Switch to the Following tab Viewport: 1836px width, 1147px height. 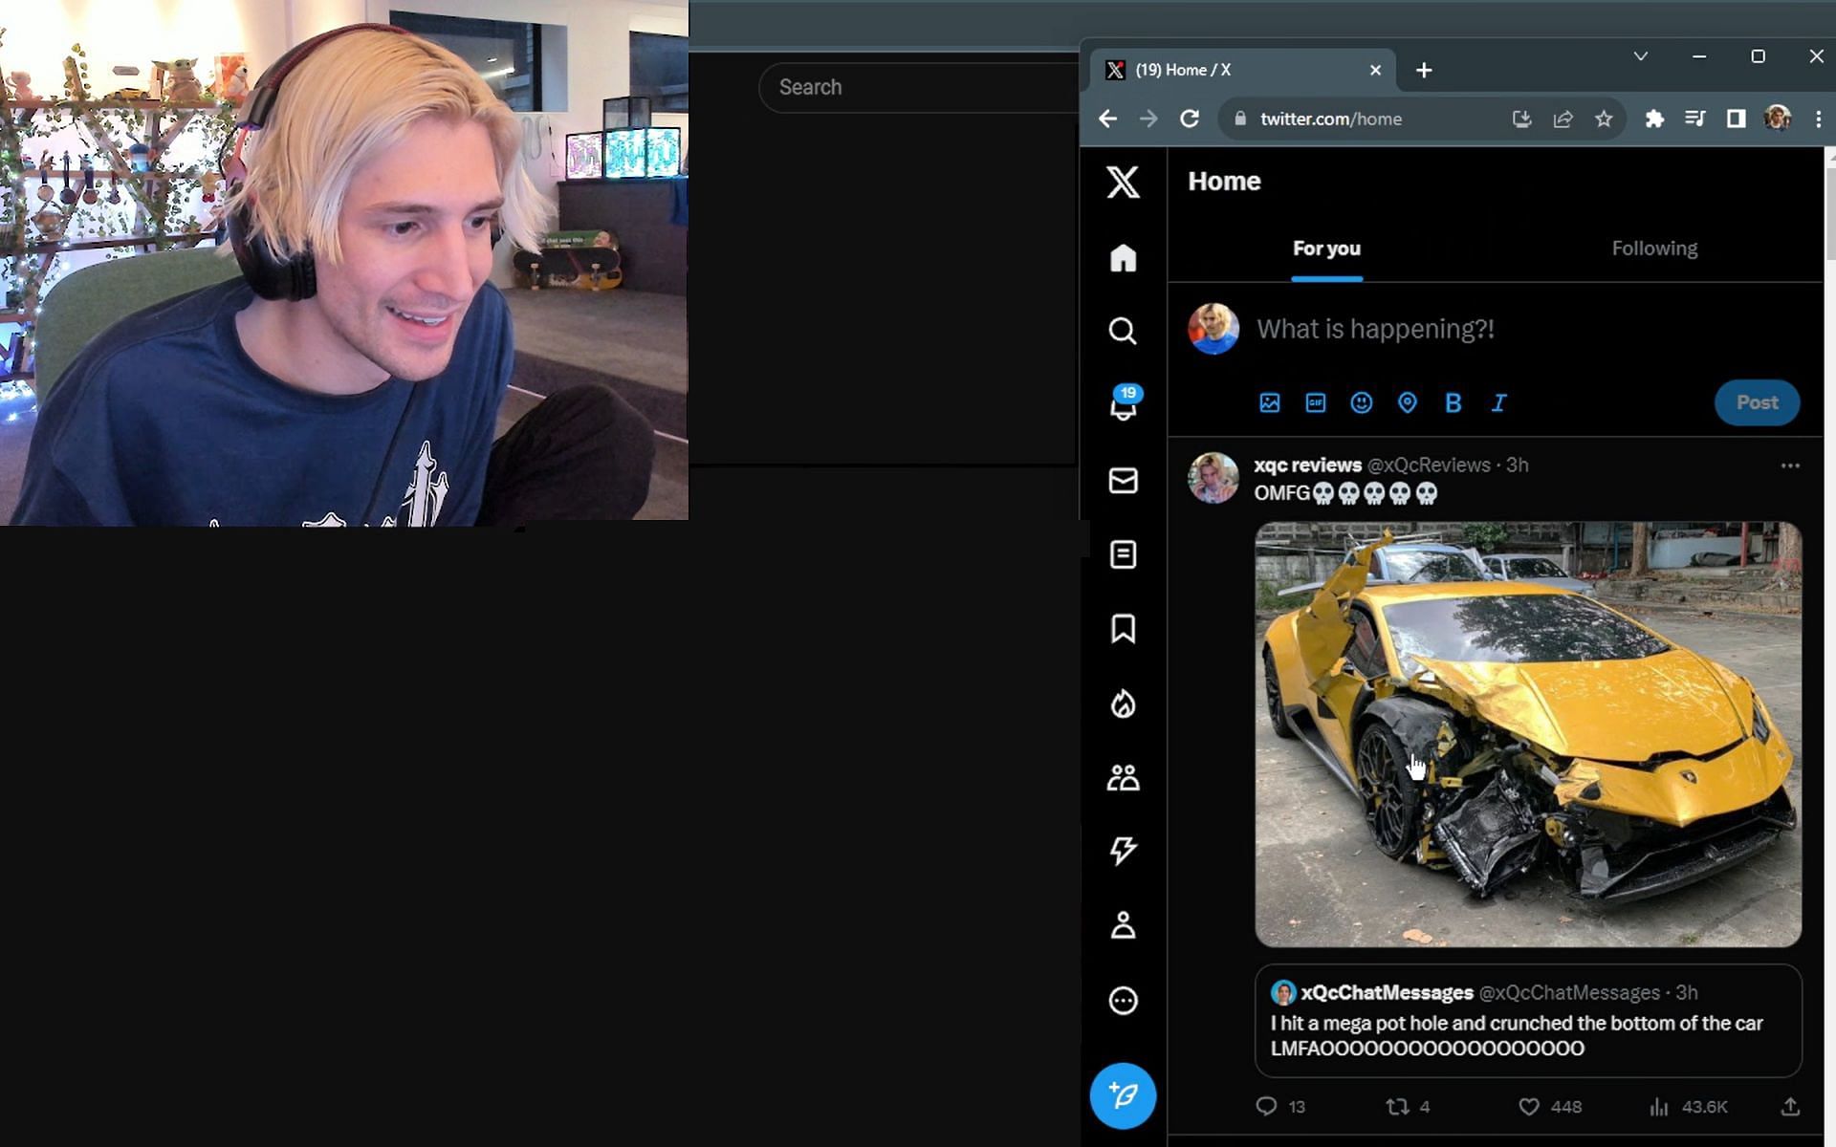1654,249
